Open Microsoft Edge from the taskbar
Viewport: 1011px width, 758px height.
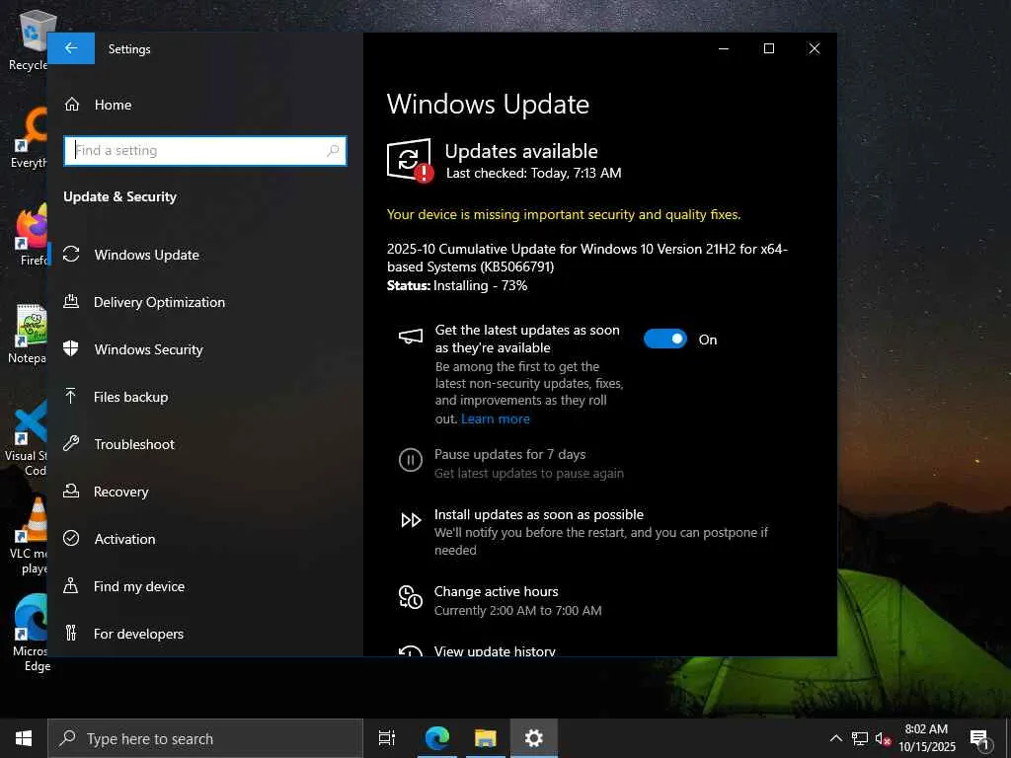(437, 738)
